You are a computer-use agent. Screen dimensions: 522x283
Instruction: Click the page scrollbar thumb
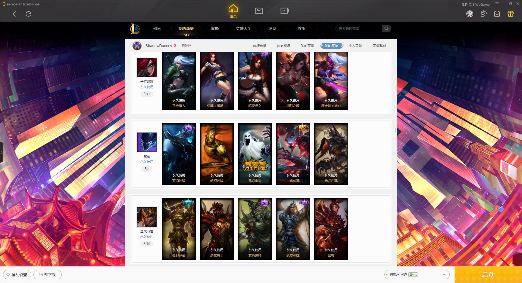tap(396, 130)
